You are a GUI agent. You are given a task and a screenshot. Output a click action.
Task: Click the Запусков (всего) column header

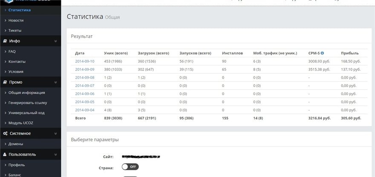pos(196,53)
